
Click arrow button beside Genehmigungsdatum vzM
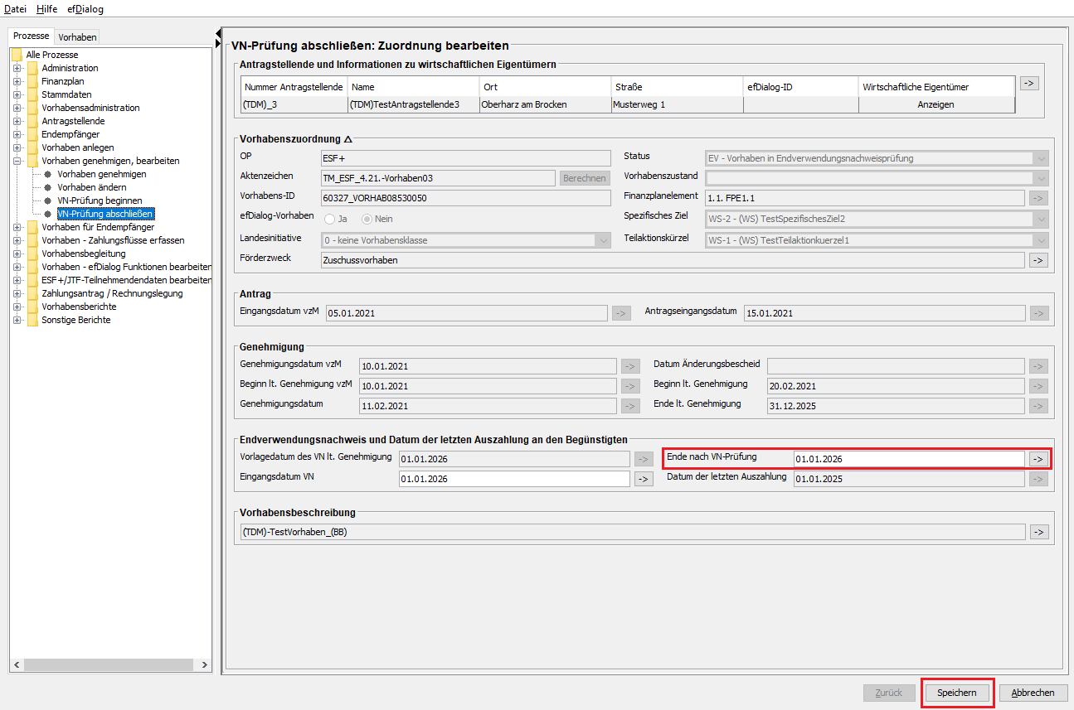pos(630,366)
